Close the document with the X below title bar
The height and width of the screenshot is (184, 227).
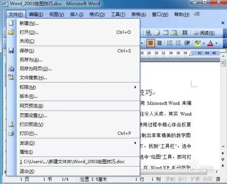point(223,23)
